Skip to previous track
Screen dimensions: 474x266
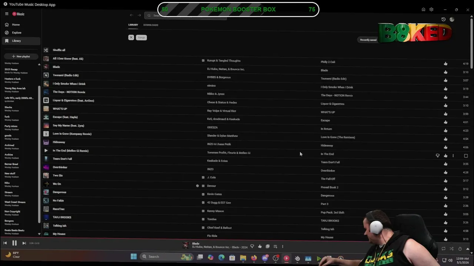(5, 243)
